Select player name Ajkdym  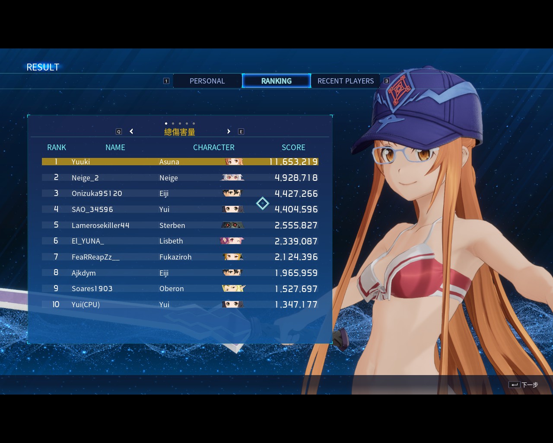coord(84,273)
